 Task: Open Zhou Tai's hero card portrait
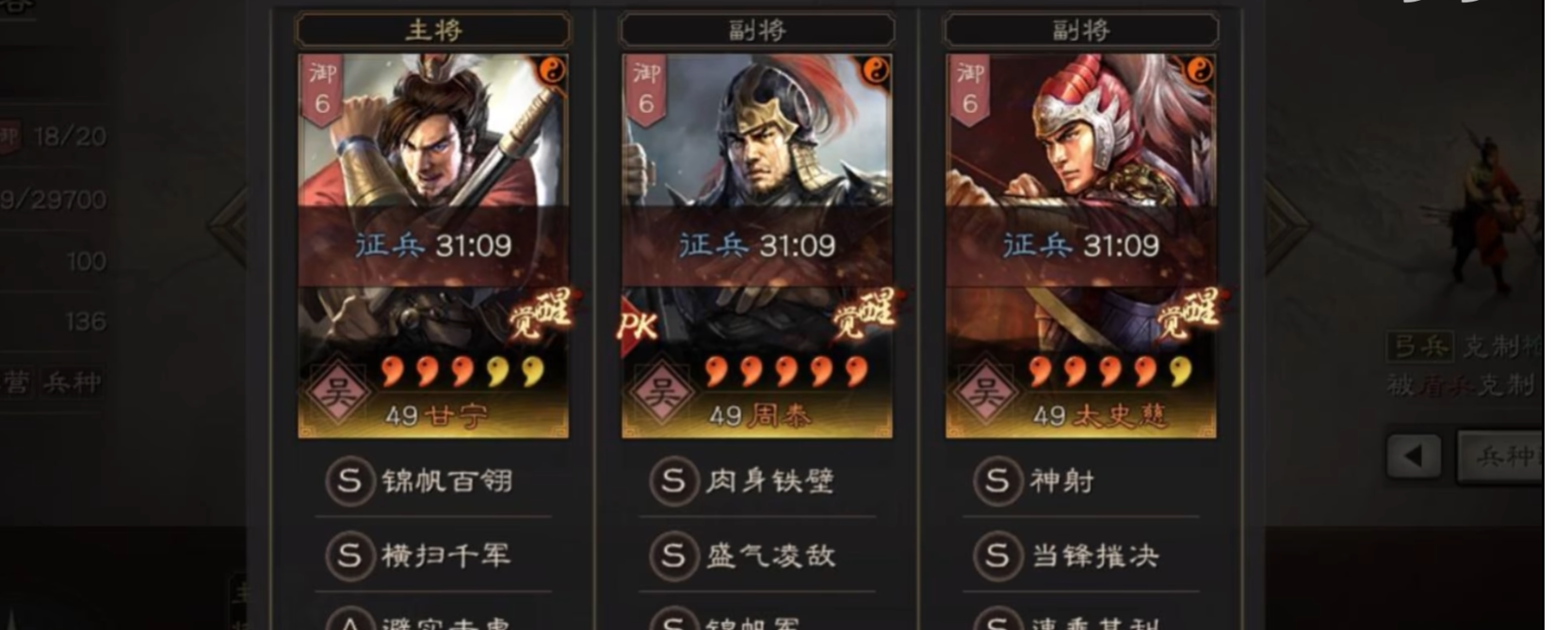757,246
